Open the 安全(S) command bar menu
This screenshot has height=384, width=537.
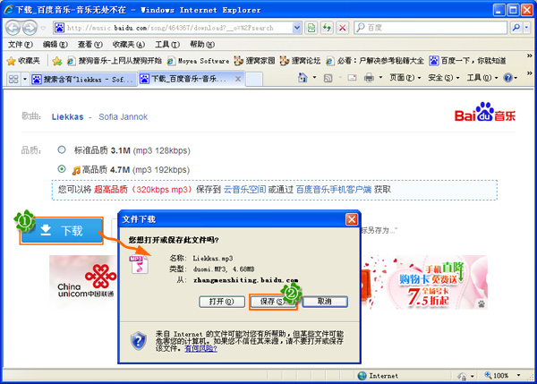point(444,78)
